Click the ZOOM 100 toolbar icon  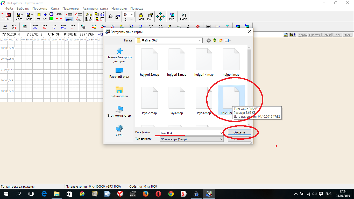45,26
